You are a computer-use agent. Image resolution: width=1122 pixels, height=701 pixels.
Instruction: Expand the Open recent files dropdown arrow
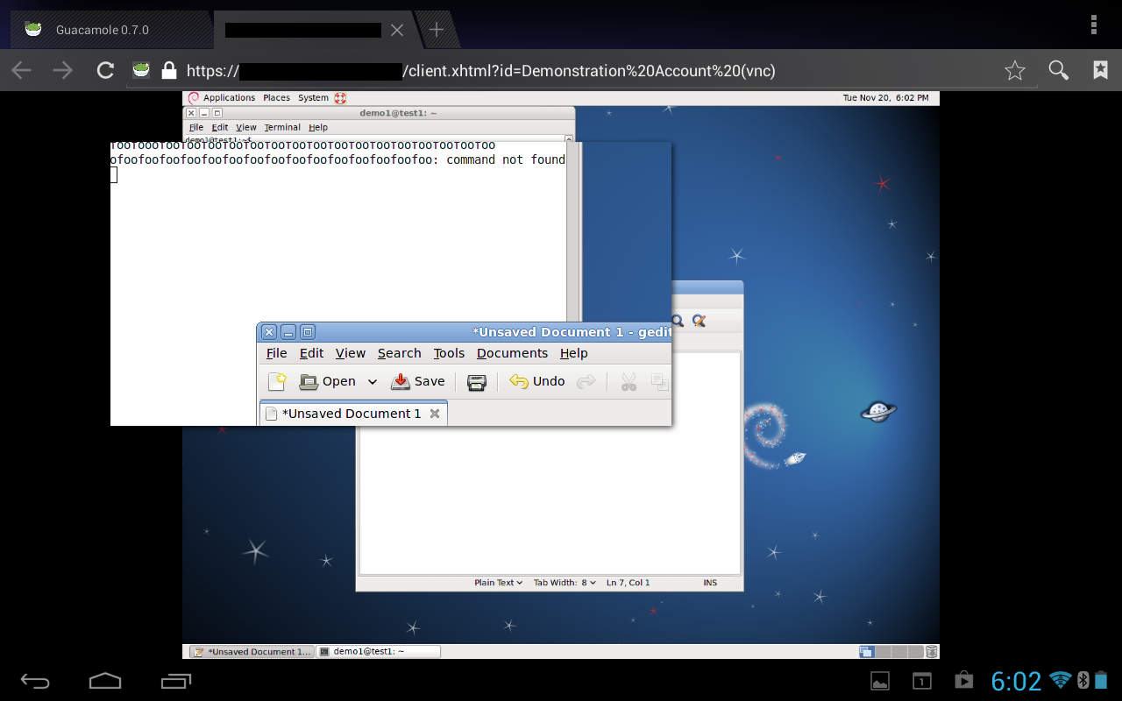click(372, 382)
